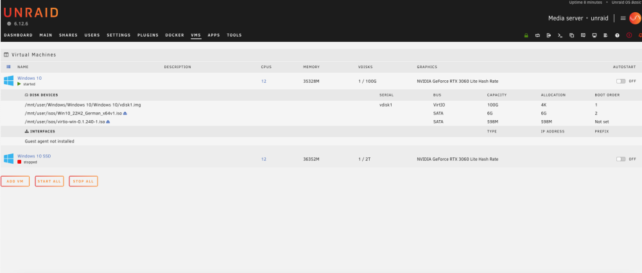Click the Windows logo icon of Windows 10 SSD
Viewport: 642px width, 273px height.
click(x=8, y=159)
